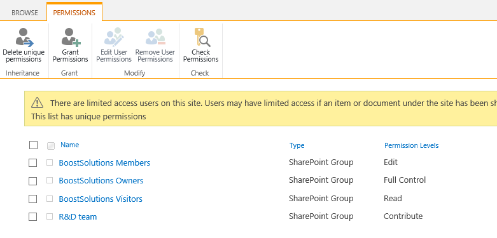
Task: Open the BoostSolutions Visitors group link
Action: pyautogui.click(x=101, y=199)
